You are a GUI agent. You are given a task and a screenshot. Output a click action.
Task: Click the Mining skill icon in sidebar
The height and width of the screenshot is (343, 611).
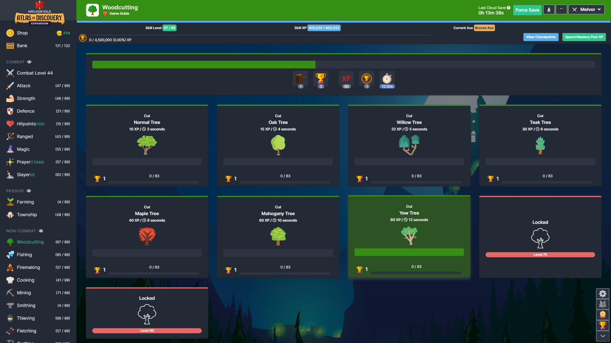[x=9, y=292]
